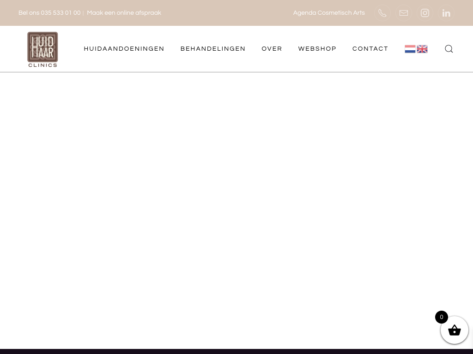This screenshot has height=354, width=473.
Task: Open the LinkedIn icon link
Action: [x=446, y=13]
